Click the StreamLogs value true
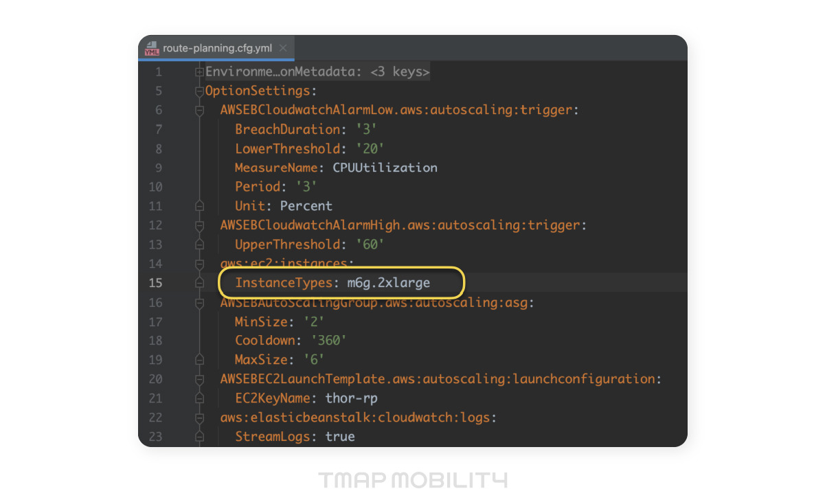Screen dimensions: 825x502 point(340,437)
